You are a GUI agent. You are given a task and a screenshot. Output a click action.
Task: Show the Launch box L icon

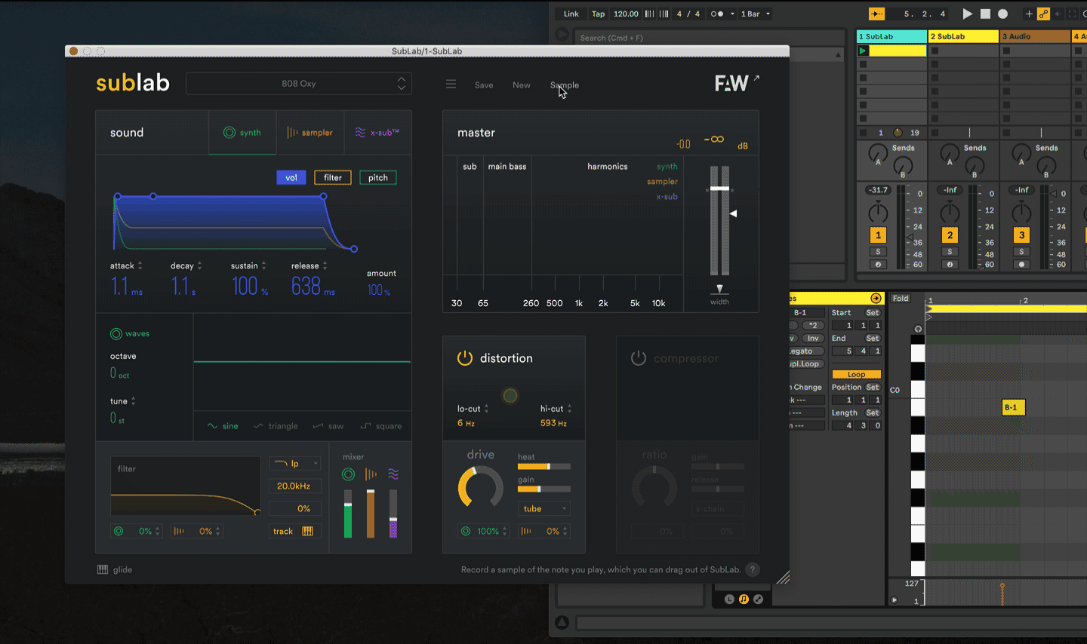click(x=729, y=599)
